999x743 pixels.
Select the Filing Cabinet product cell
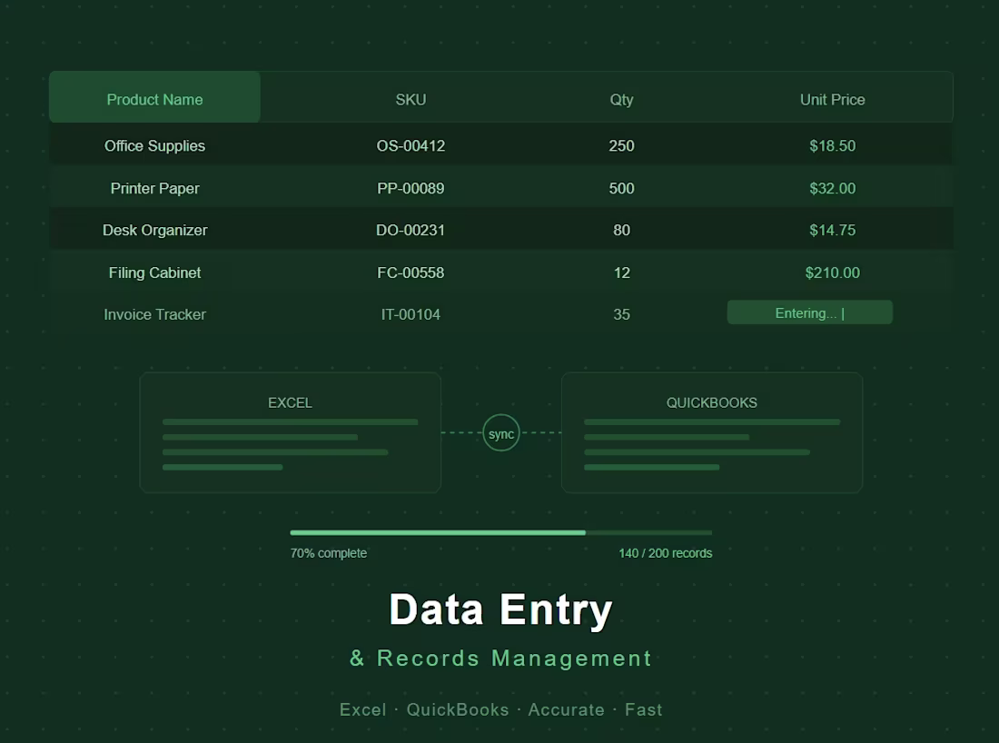pos(154,272)
